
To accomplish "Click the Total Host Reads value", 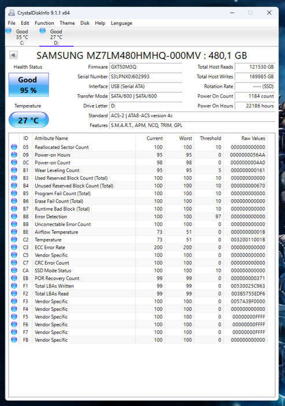I will 255,67.
